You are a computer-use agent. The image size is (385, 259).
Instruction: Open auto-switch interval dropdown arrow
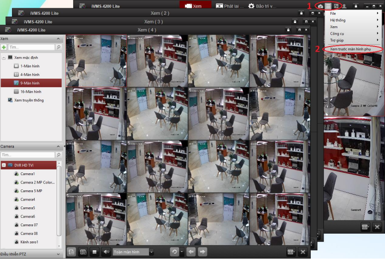[182, 252]
